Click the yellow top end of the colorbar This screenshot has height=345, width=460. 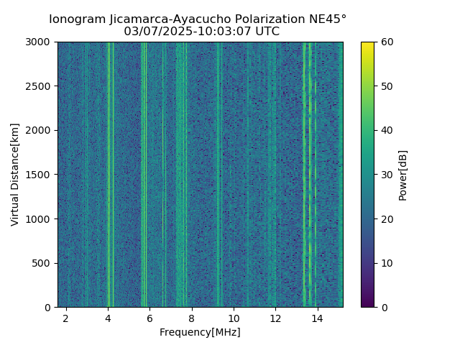pyautogui.click(x=367, y=45)
